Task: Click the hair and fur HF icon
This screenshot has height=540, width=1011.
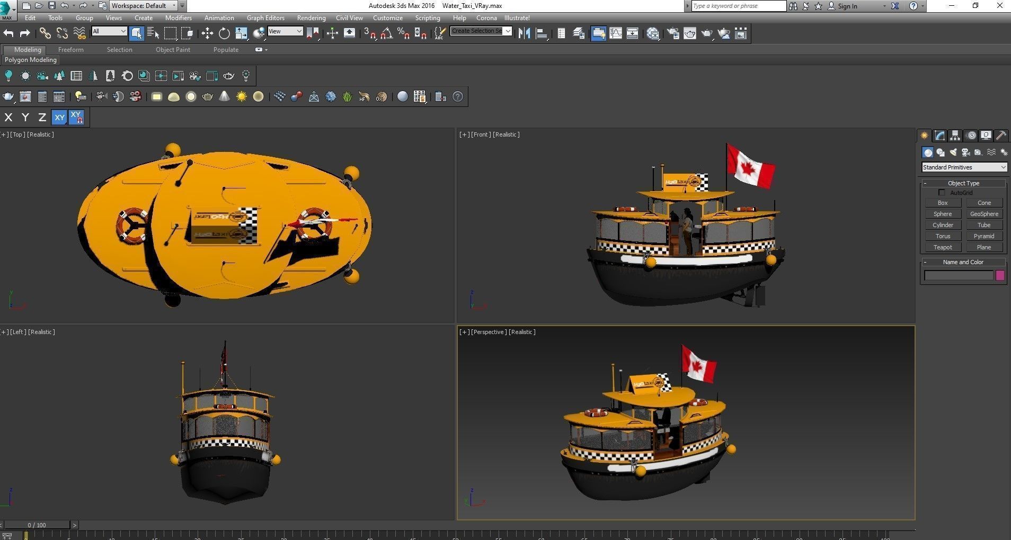Action: (365, 96)
